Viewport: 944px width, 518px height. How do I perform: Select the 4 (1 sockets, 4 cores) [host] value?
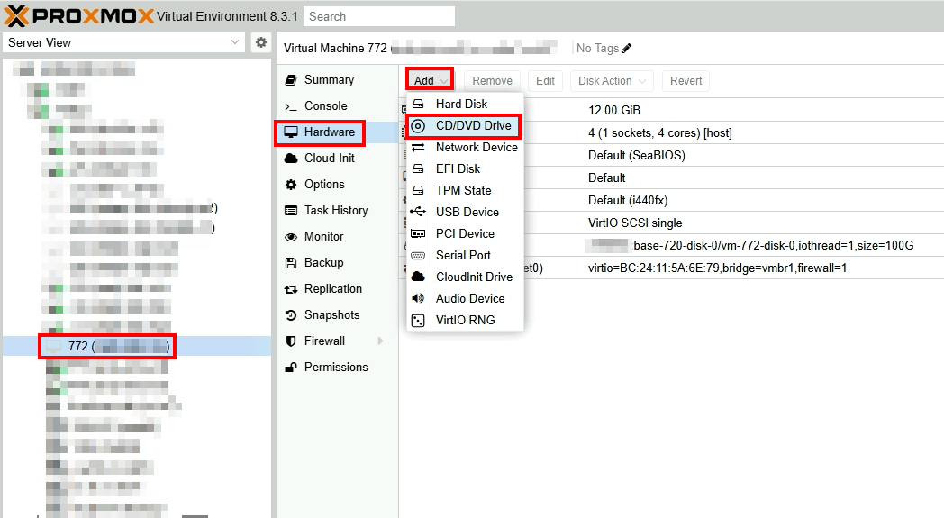pos(660,133)
